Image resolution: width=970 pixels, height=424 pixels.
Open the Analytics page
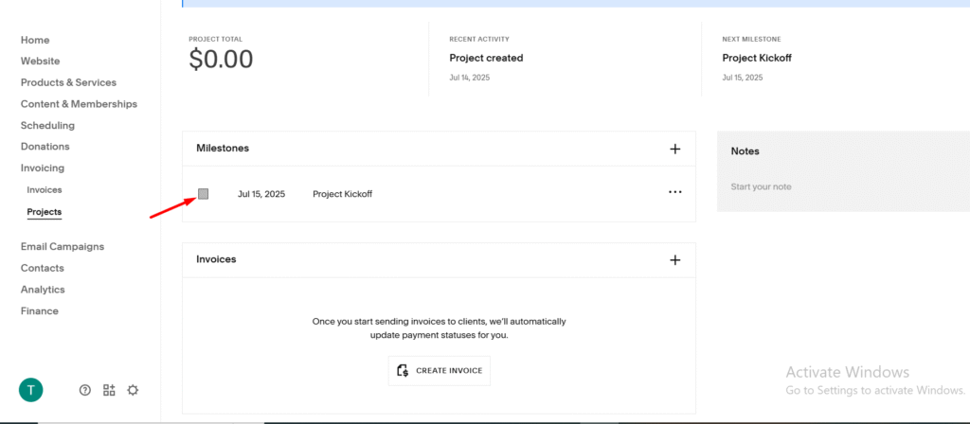(x=43, y=290)
